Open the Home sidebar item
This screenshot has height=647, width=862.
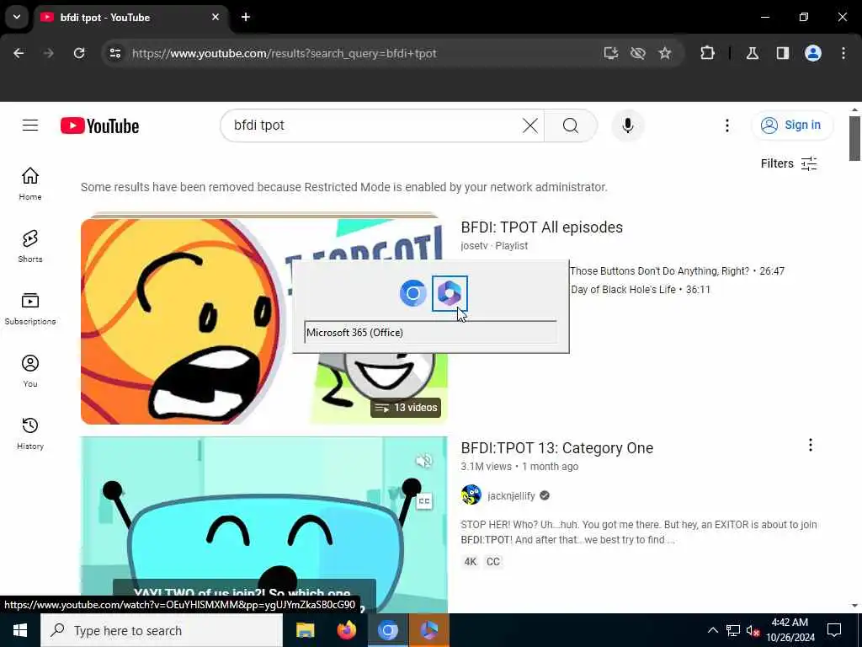pos(30,184)
